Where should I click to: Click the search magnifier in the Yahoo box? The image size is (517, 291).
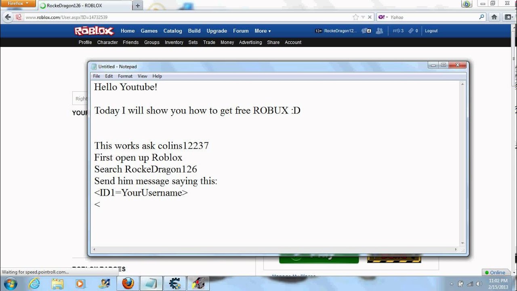481,17
